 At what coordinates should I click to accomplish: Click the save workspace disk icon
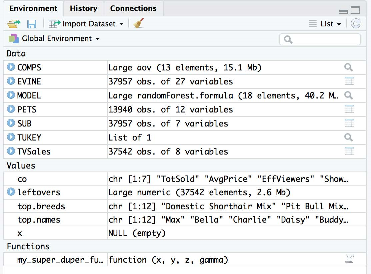[x=31, y=24]
